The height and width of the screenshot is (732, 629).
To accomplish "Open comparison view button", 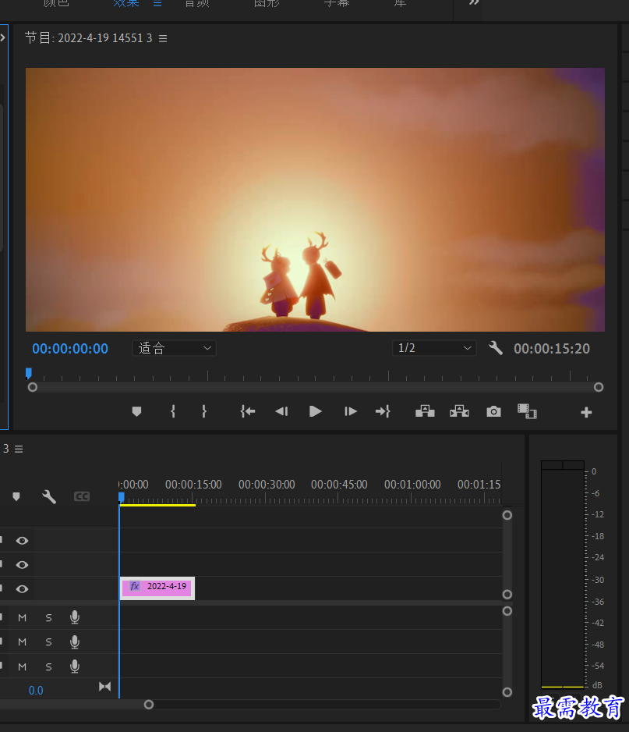I will click(528, 411).
